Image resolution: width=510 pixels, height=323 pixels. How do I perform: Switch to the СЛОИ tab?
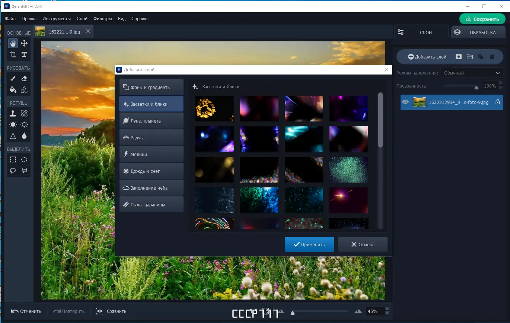tap(421, 32)
